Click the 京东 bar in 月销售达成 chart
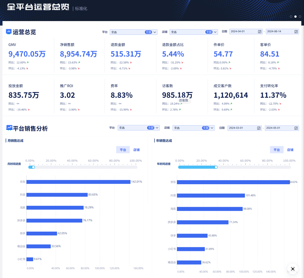Screen dimensions: 304x278 click(x=78, y=182)
